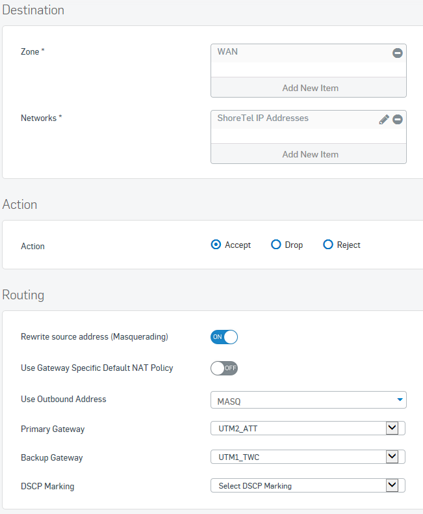Turn off Rewrite source address Masquerading

pos(224,337)
